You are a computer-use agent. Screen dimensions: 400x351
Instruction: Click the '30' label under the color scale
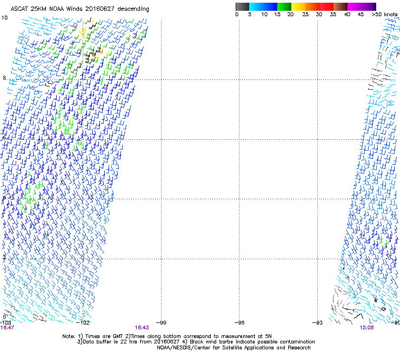coord(319,15)
